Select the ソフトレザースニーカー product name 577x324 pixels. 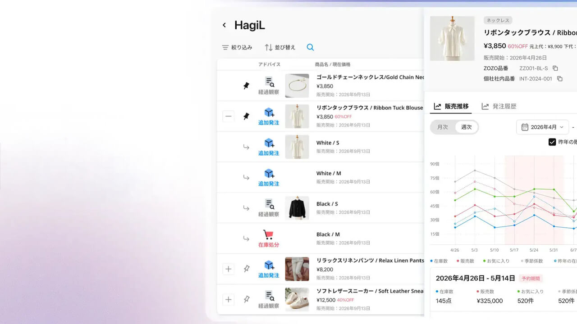click(371, 292)
